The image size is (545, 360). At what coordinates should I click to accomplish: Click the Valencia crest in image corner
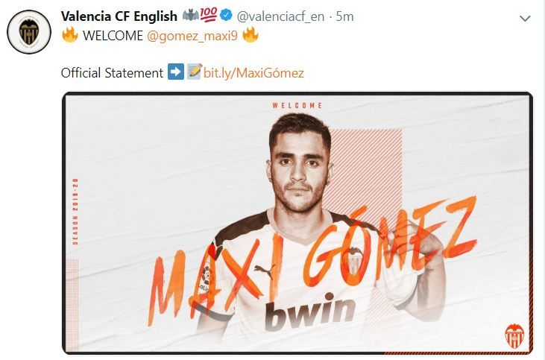[514, 335]
